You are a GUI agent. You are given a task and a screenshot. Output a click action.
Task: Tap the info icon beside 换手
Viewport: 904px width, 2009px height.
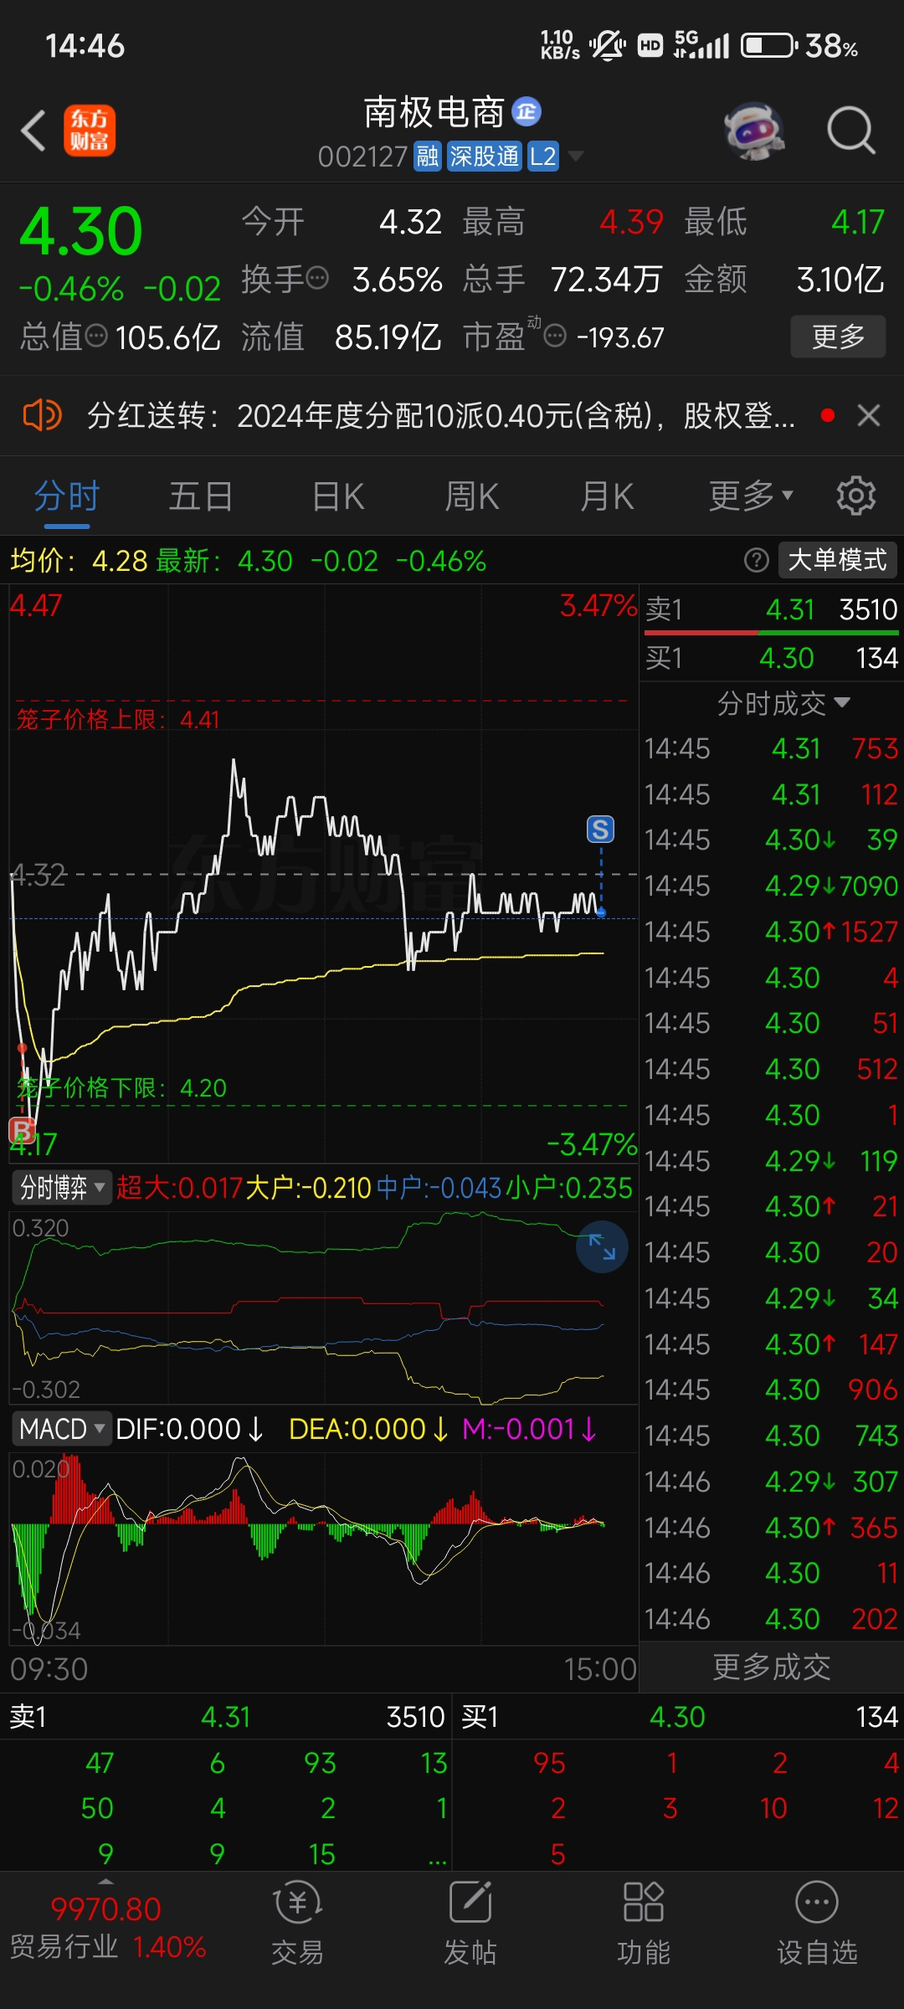317,278
